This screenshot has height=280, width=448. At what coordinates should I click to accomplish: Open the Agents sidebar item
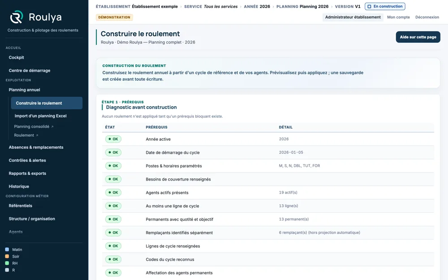(x=16, y=232)
